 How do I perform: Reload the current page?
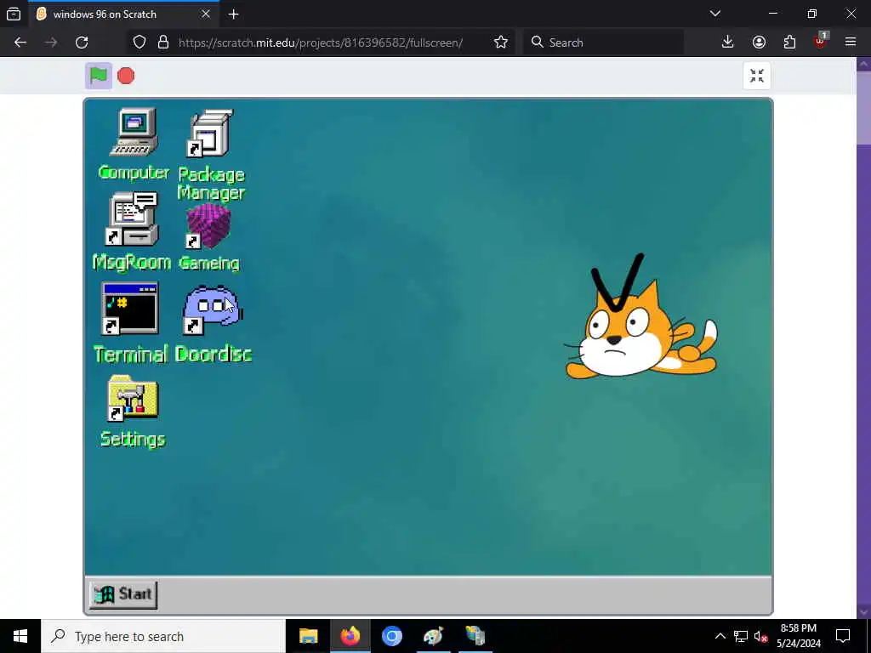click(82, 43)
